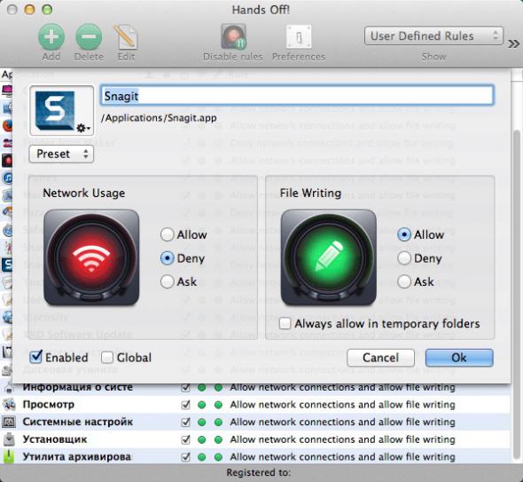The height and width of the screenshot is (482, 523).
Task: Toggle checkbox for Просмотр row
Action: 185,405
